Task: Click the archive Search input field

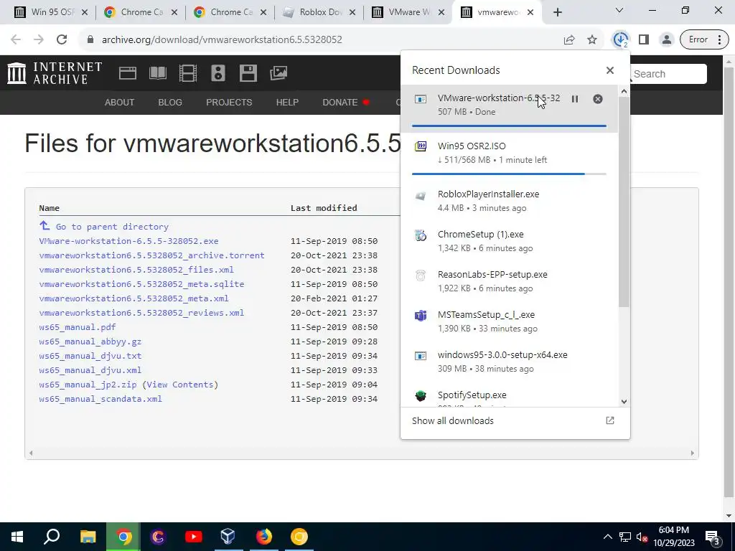Action: click(x=668, y=74)
